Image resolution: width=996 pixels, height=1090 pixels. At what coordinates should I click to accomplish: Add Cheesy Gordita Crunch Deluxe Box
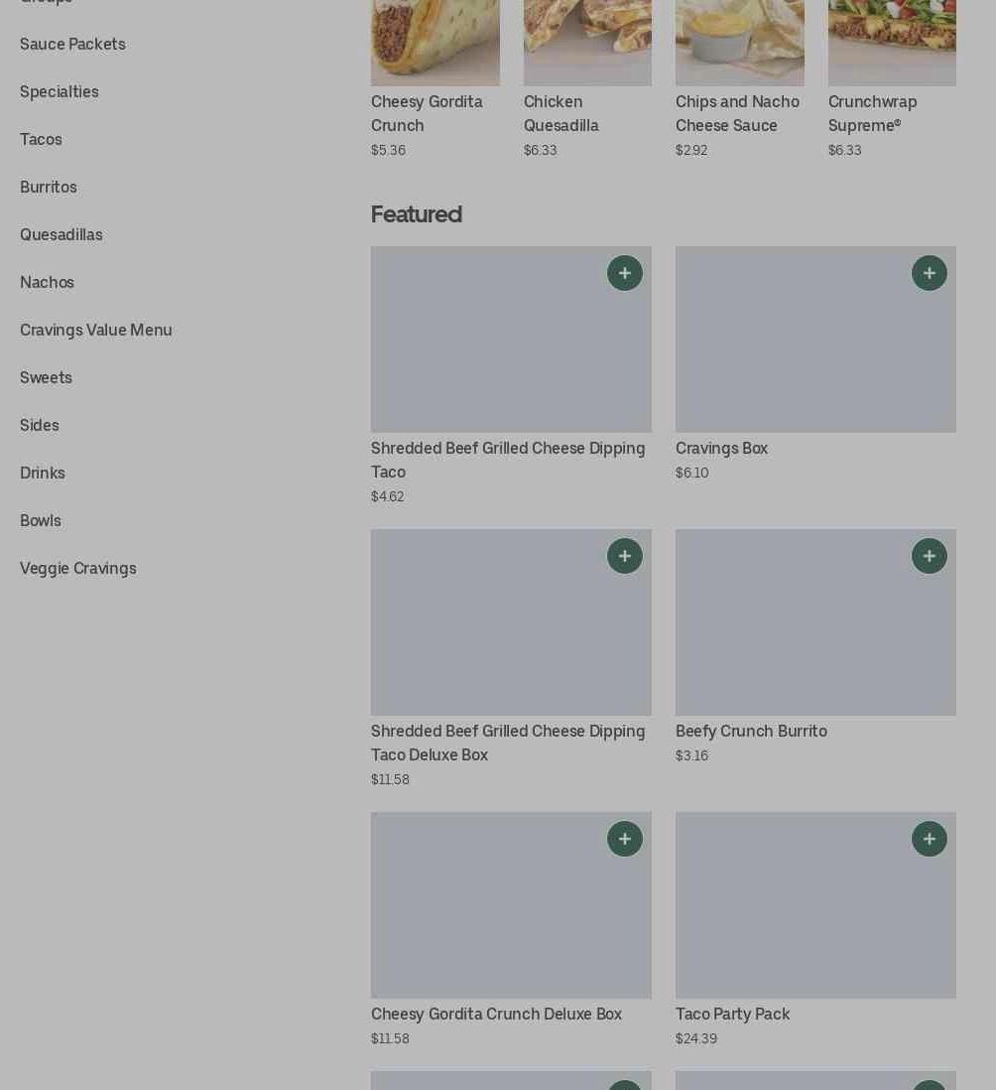tap(624, 839)
